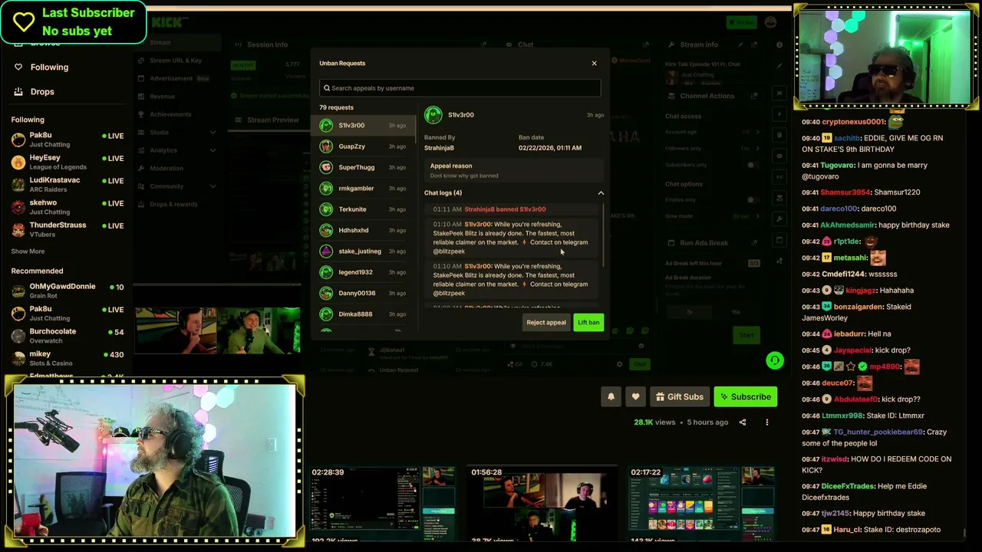Close the Unban Requests dialog
982x552 pixels.
tap(594, 64)
